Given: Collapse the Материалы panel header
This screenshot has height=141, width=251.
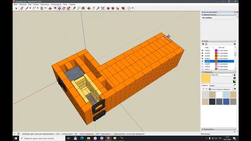Looking at the screenshot, I should point(219,72).
